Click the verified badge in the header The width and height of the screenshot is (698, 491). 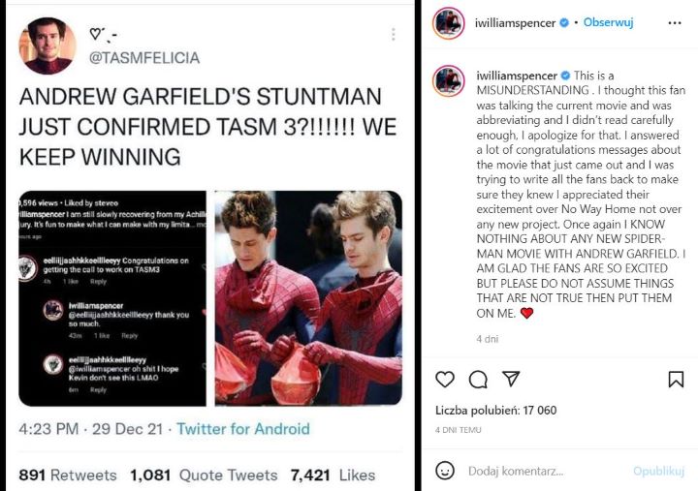click(x=577, y=21)
